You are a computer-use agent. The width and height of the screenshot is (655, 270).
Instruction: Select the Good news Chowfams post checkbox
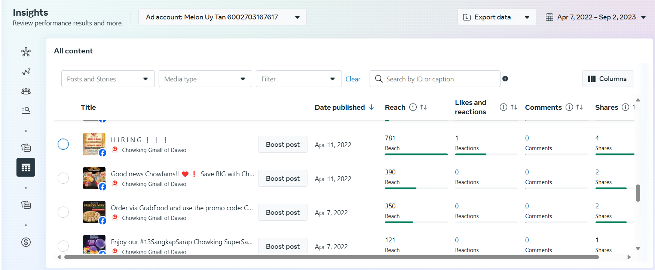[x=63, y=178]
